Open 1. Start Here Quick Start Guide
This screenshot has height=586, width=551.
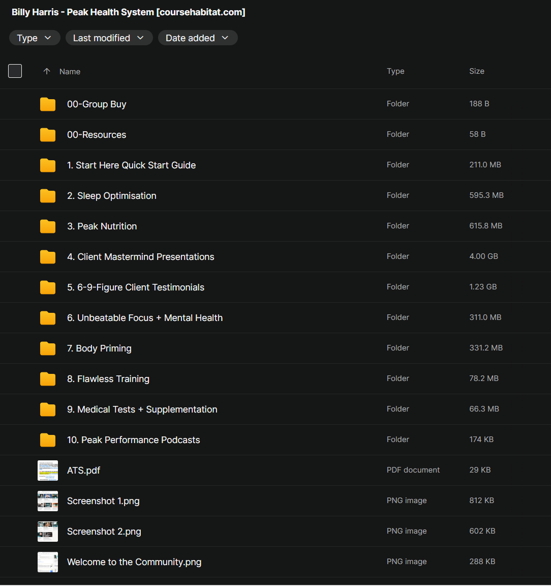131,165
